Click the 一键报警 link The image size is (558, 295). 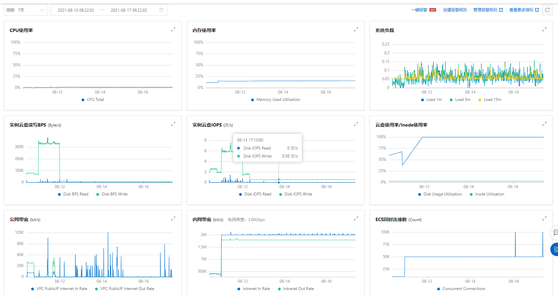click(x=419, y=10)
